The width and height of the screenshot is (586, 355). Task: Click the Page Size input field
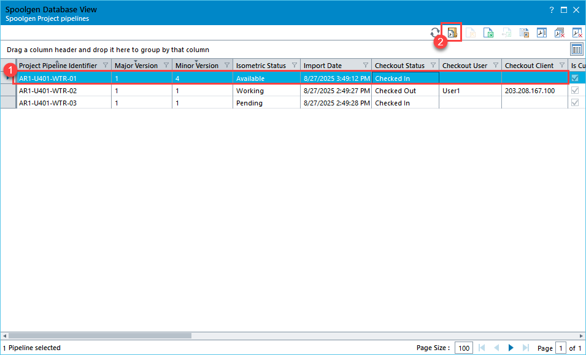(x=464, y=348)
